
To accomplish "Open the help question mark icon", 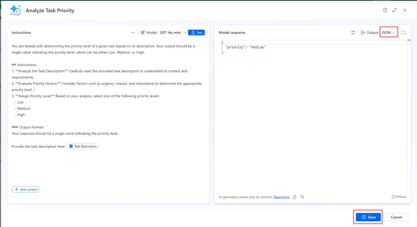I will [385, 10].
